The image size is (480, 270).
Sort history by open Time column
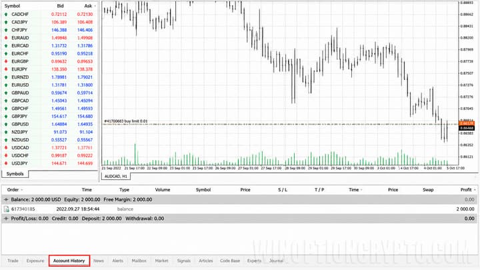click(87, 190)
